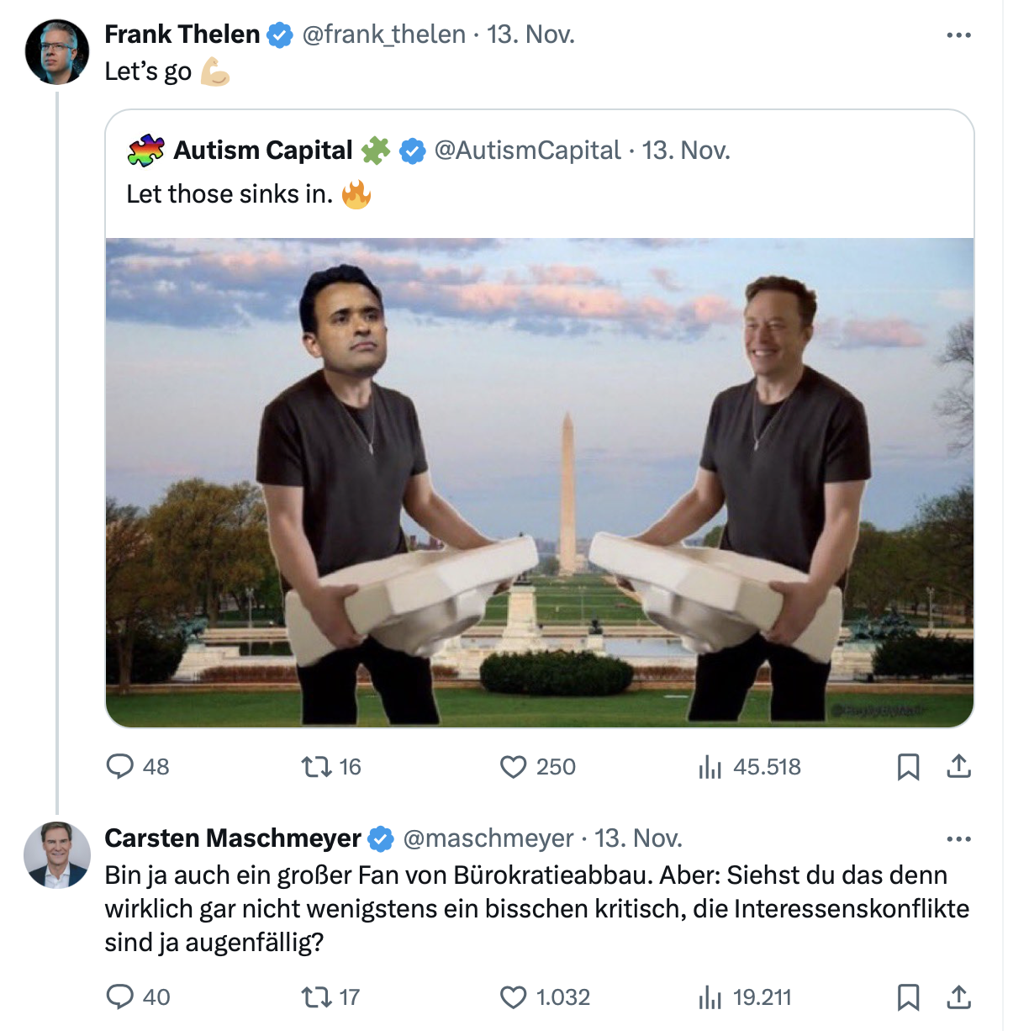Screen dimensions: 1029x1031
Task: Like Frank Thelen's tweet
Action: point(513,766)
